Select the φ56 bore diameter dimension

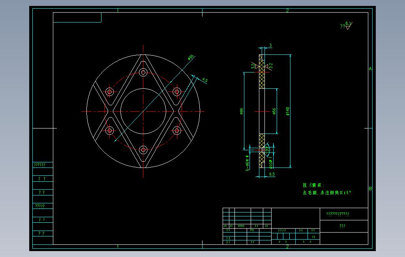tap(274, 111)
